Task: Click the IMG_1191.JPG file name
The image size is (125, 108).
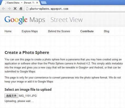Action: pyautogui.click(x=28, y=96)
